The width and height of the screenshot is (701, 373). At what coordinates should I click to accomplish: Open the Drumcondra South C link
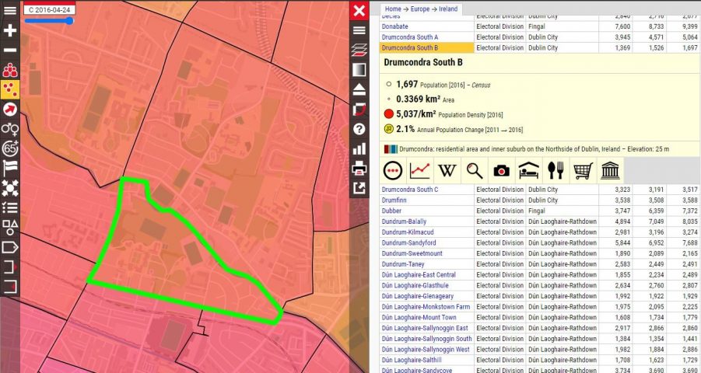410,190
